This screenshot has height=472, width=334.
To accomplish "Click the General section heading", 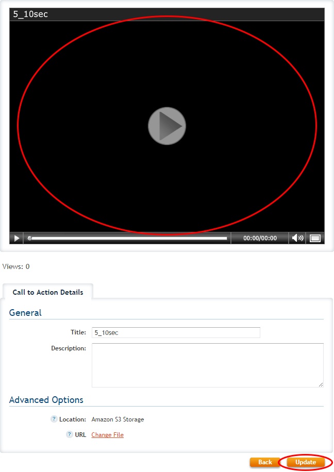I will [25, 313].
